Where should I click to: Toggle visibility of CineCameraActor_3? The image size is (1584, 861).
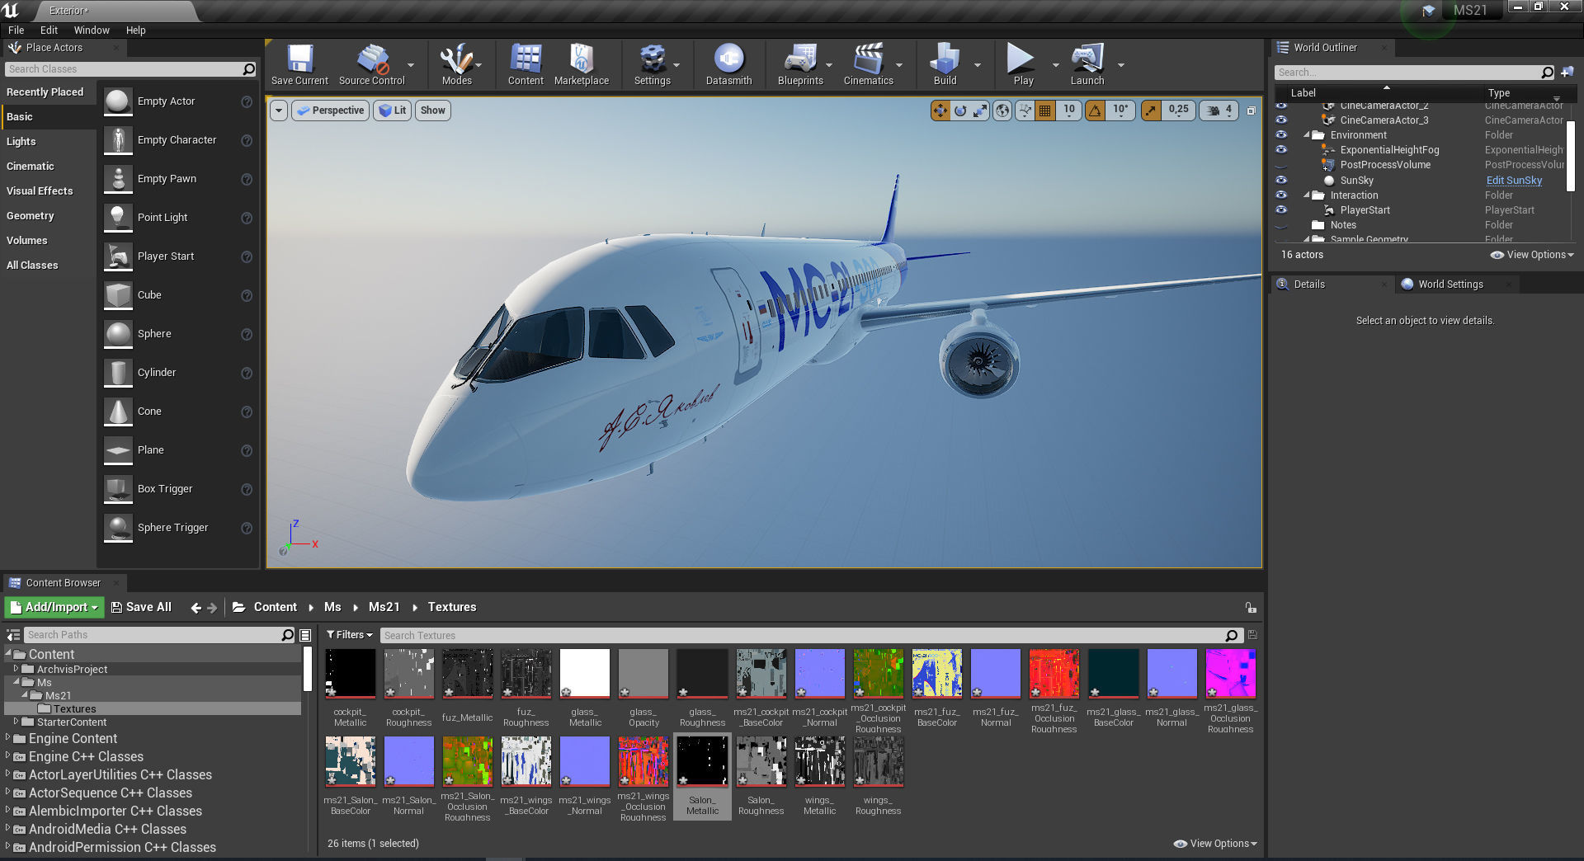[1281, 120]
